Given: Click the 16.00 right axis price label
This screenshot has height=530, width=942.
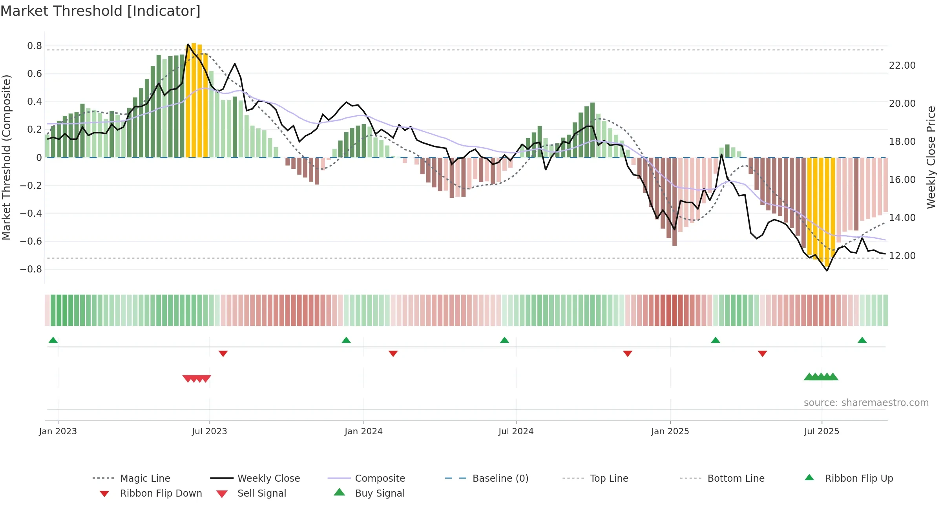Looking at the screenshot, I should 902,180.
